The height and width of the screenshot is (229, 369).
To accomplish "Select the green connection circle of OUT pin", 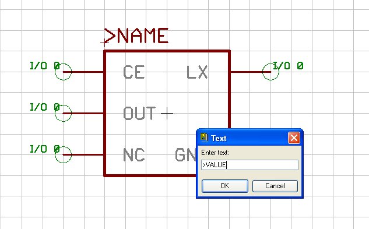I will (x=63, y=113).
